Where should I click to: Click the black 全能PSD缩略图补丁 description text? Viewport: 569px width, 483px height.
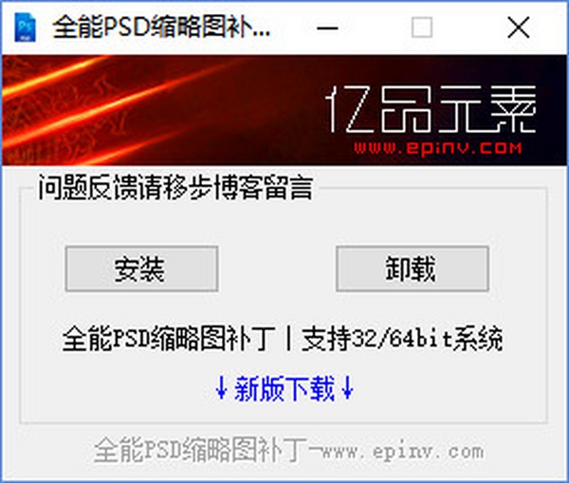(168, 339)
